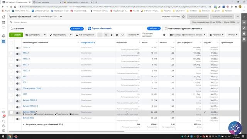
Task: Open the Столбцы: Эффективность и клики dropdown
Action: (188, 35)
